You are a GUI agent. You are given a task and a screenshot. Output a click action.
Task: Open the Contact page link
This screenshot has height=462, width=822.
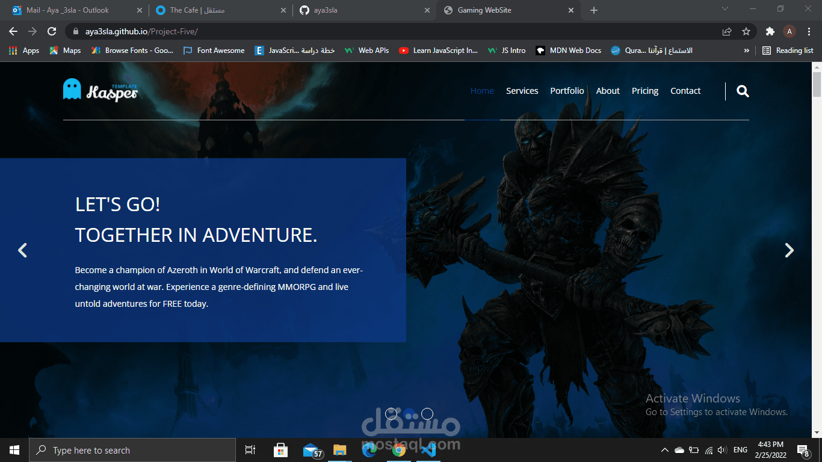click(685, 91)
